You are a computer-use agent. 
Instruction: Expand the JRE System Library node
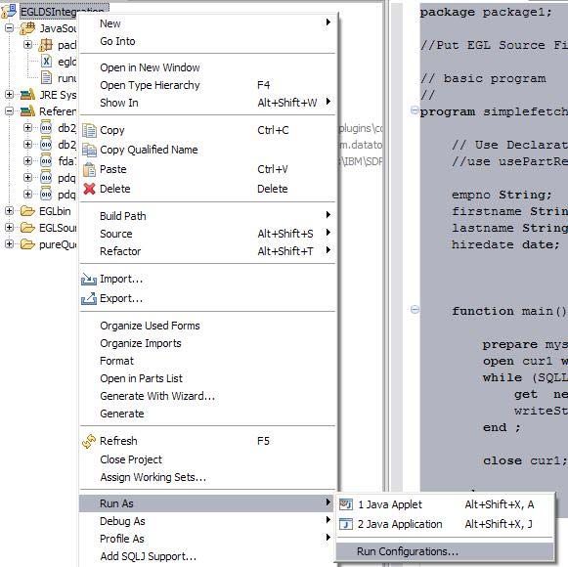10,95
